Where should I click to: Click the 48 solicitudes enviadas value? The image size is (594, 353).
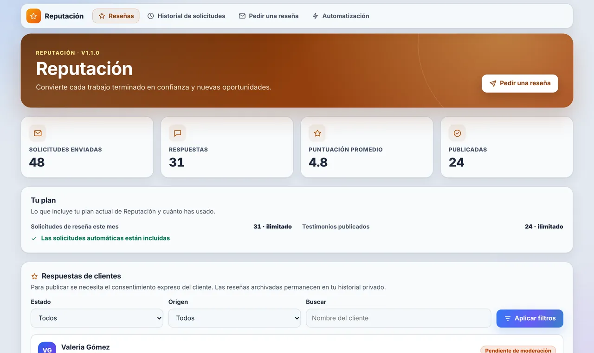pos(37,162)
